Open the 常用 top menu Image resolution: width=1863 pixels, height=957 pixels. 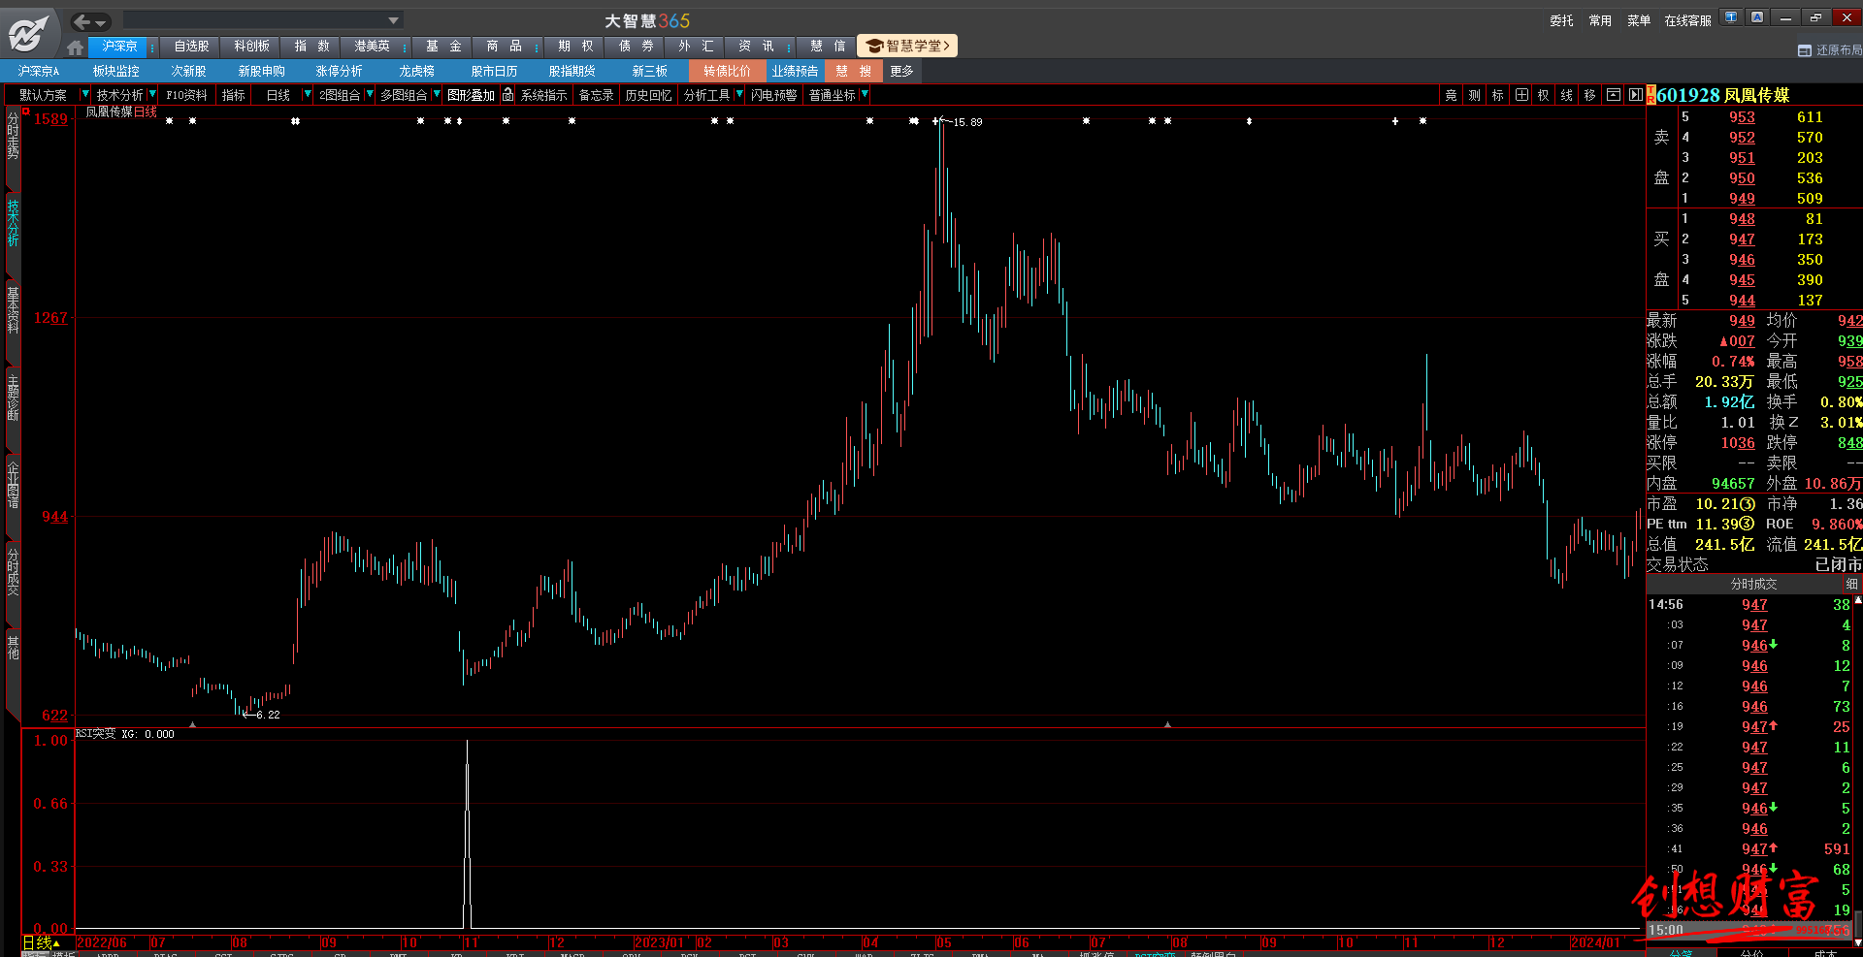[x=1600, y=20]
